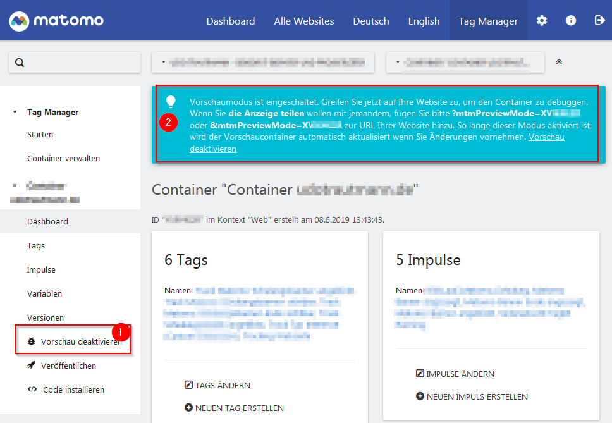The height and width of the screenshot is (423, 612).
Task: Select the Tag Manager top menu
Action: [488, 21]
